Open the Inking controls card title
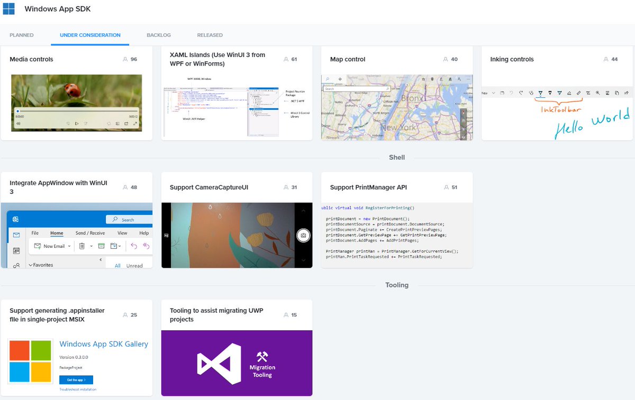The image size is (635, 400). point(512,59)
